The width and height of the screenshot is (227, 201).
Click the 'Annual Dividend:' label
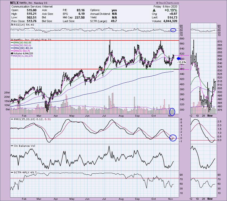[x=100, y=14]
